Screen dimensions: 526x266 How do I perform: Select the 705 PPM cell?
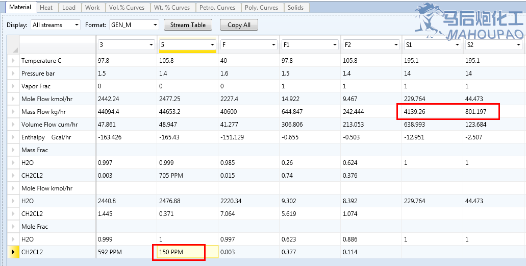(x=188, y=176)
